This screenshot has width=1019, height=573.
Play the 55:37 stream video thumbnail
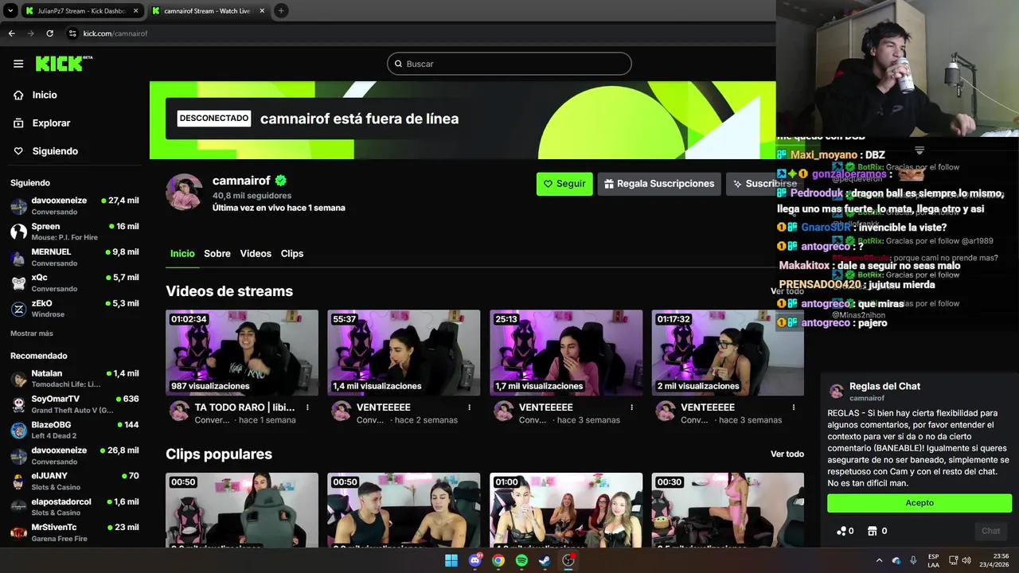click(404, 353)
